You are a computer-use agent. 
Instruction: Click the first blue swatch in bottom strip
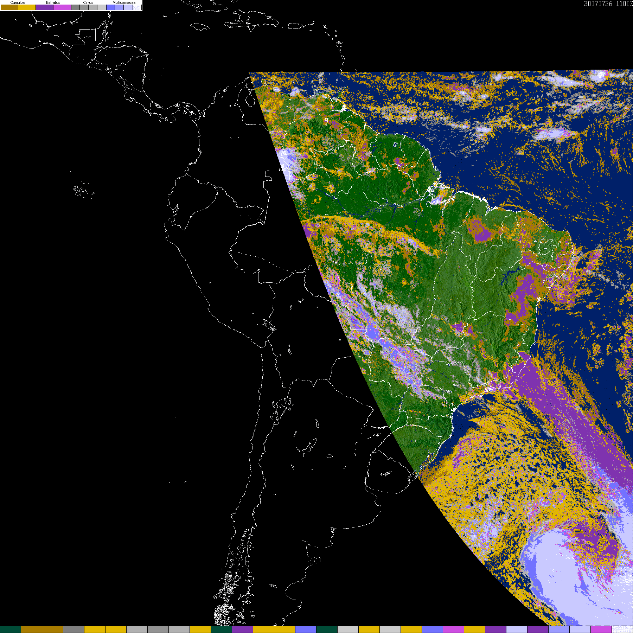pyautogui.click(x=306, y=629)
